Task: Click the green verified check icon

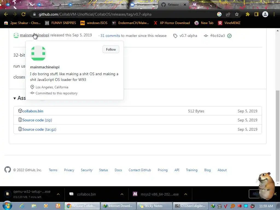Action: (x=229, y=36)
